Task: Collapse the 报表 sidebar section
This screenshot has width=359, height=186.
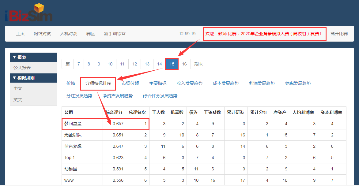Action: [x=33, y=57]
